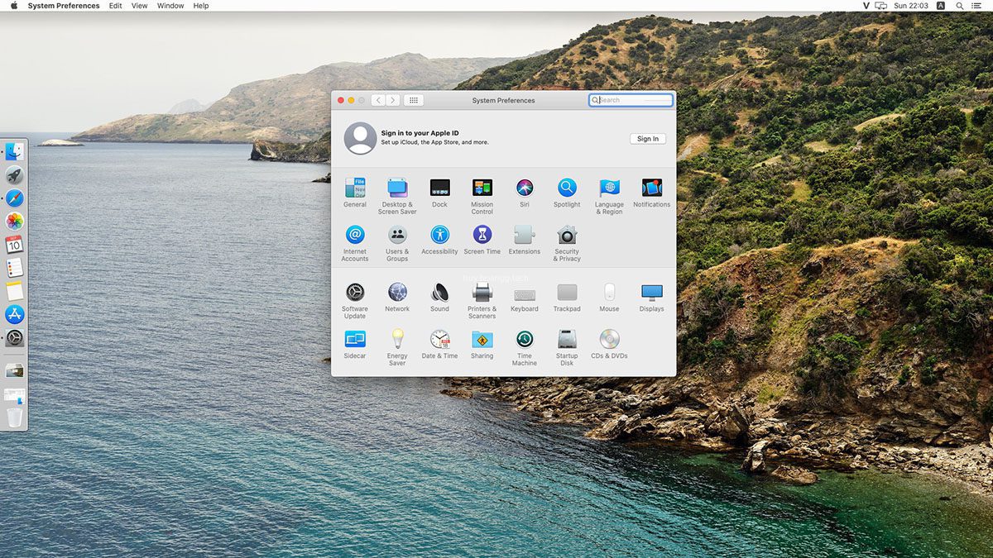The width and height of the screenshot is (993, 558).
Task: Go back with the toolbar back arrow
Action: click(x=378, y=100)
